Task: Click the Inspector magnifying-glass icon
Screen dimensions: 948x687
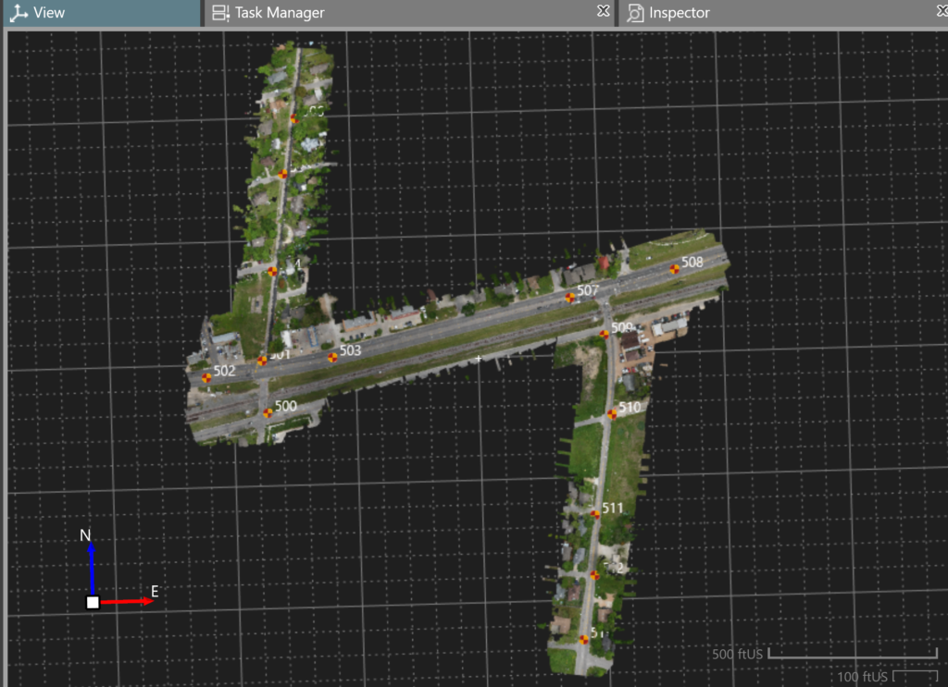Action: point(636,12)
